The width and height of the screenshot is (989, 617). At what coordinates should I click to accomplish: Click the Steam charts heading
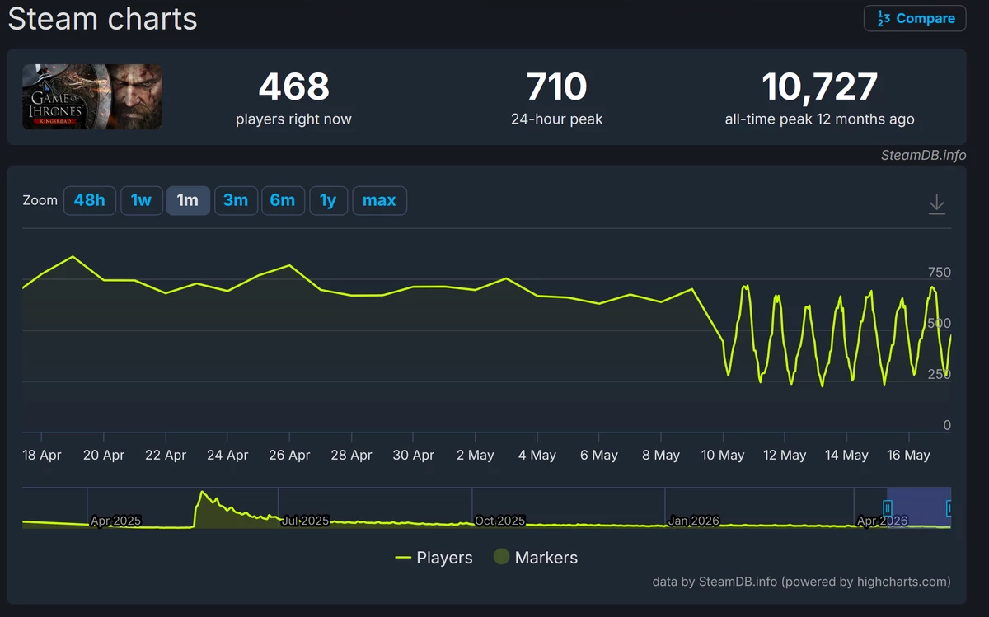click(x=103, y=18)
